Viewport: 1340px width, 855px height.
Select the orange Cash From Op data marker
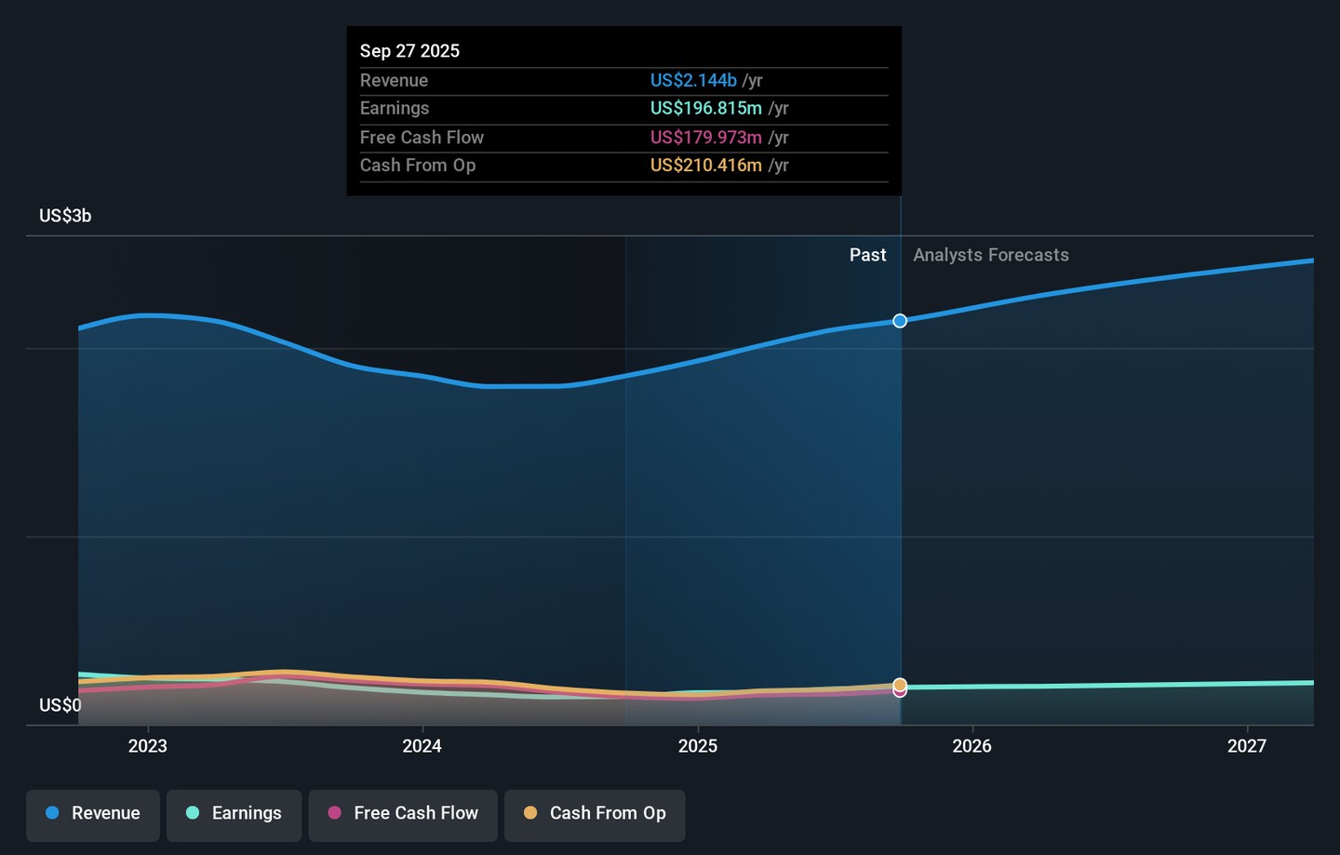click(x=900, y=685)
